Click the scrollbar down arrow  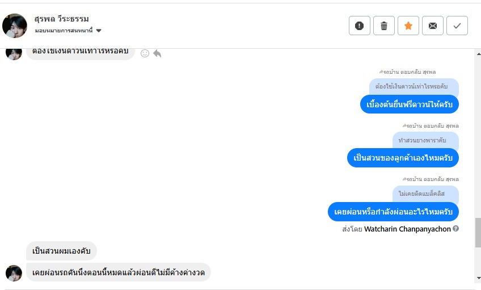coord(478,278)
